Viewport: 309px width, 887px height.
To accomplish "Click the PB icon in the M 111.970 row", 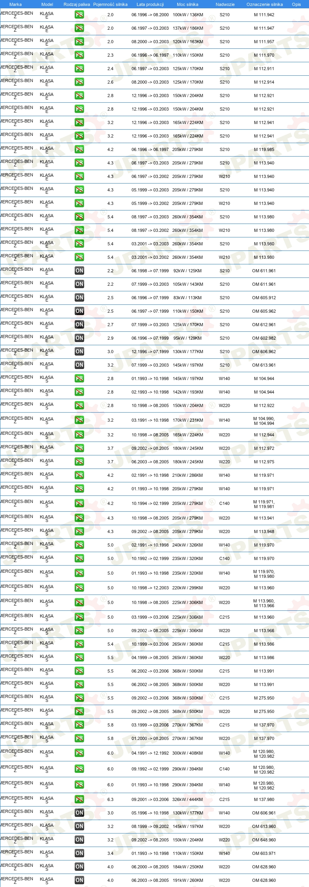I will pos(79,55).
